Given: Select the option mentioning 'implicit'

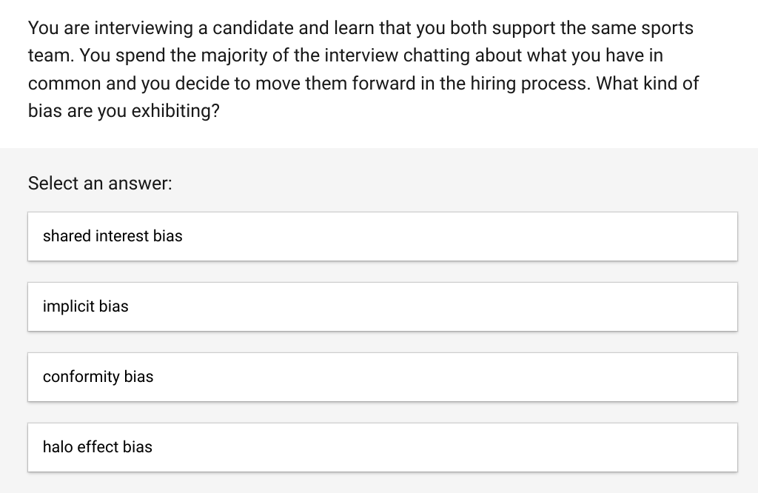Looking at the screenshot, I should point(86,306).
